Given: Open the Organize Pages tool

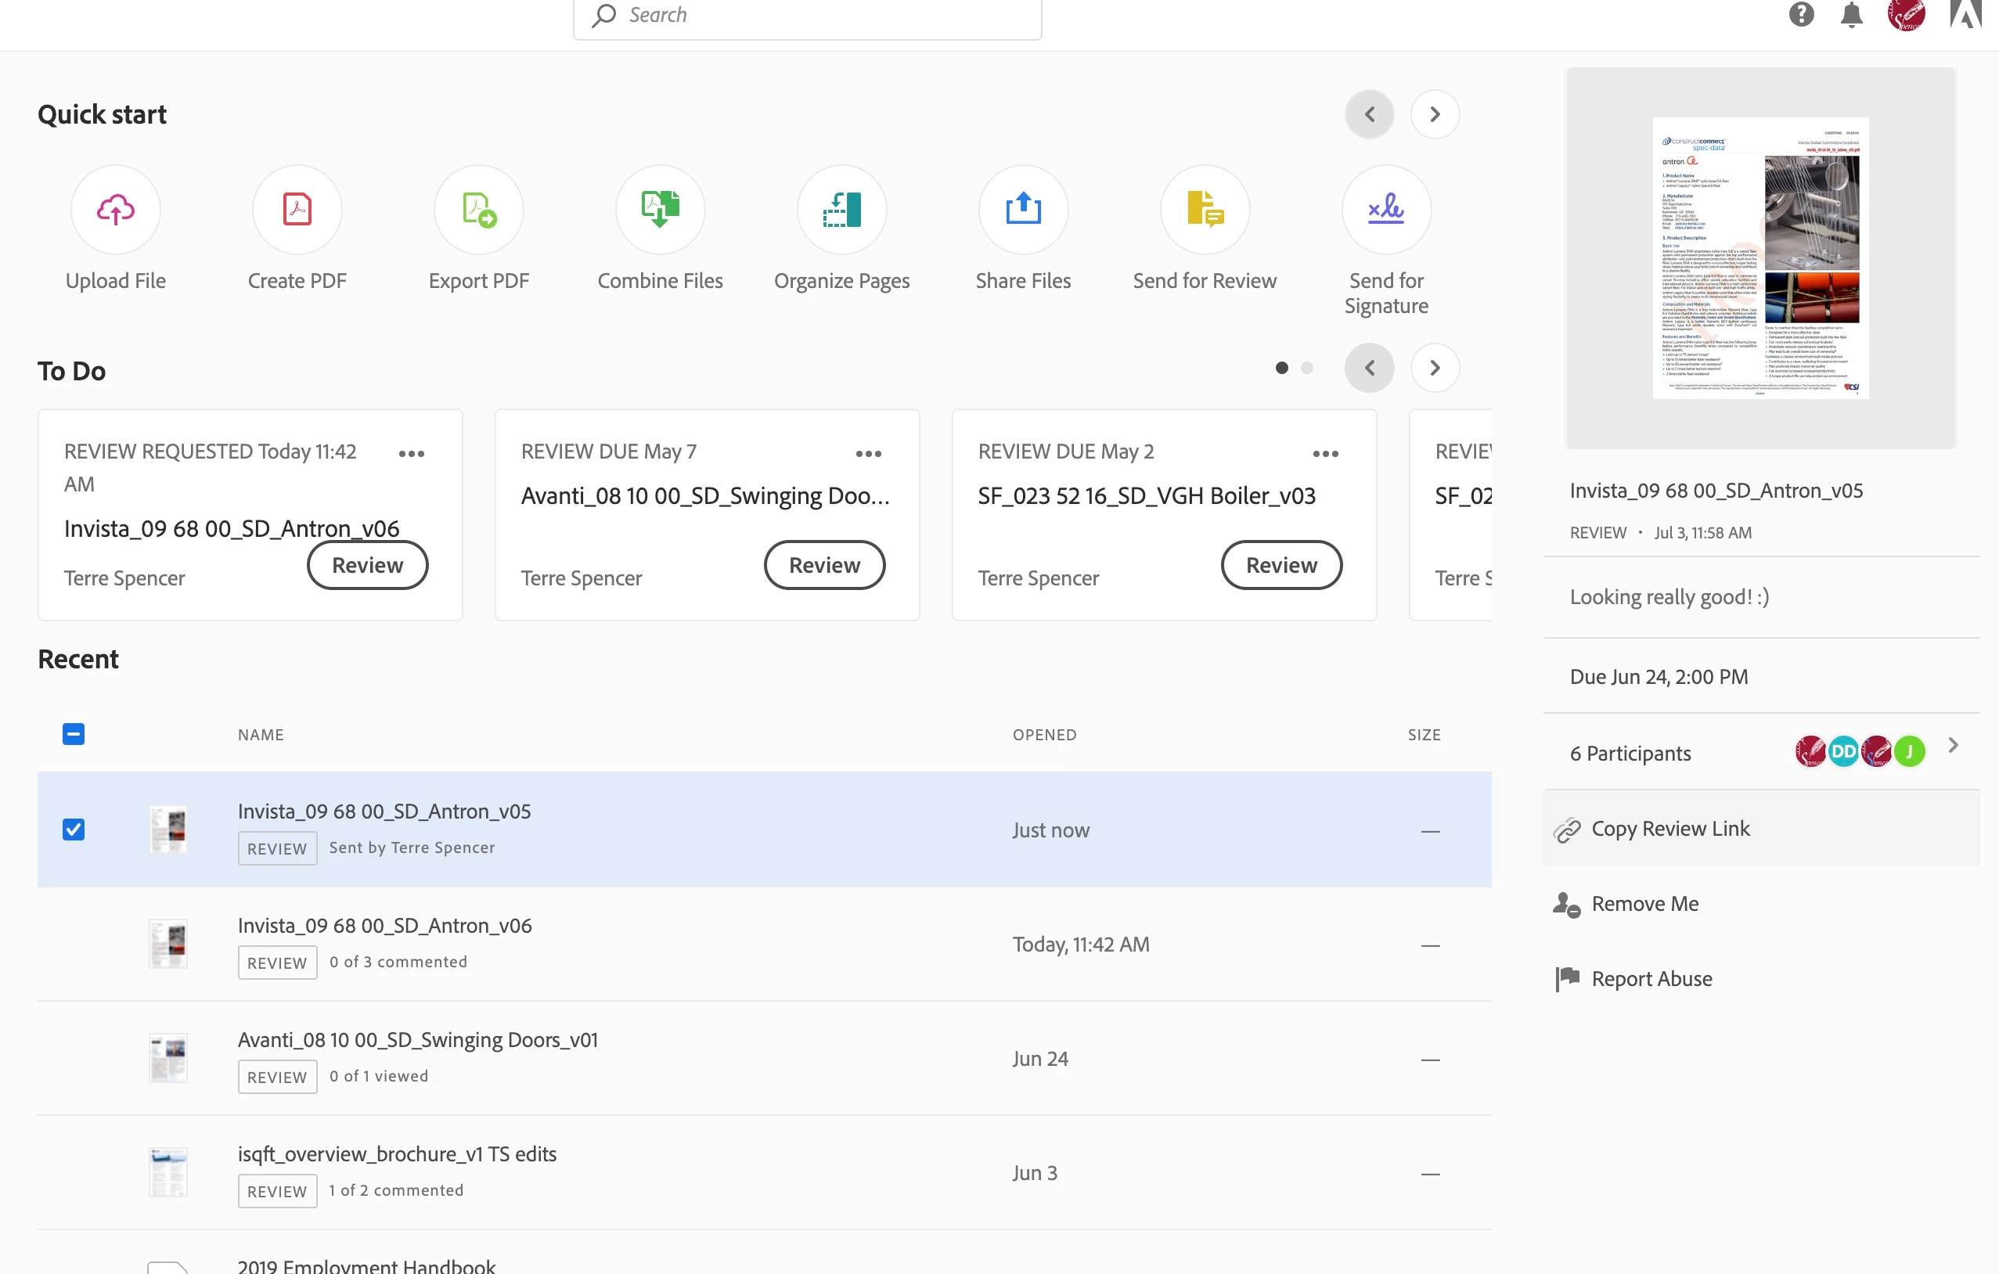Looking at the screenshot, I should [841, 209].
